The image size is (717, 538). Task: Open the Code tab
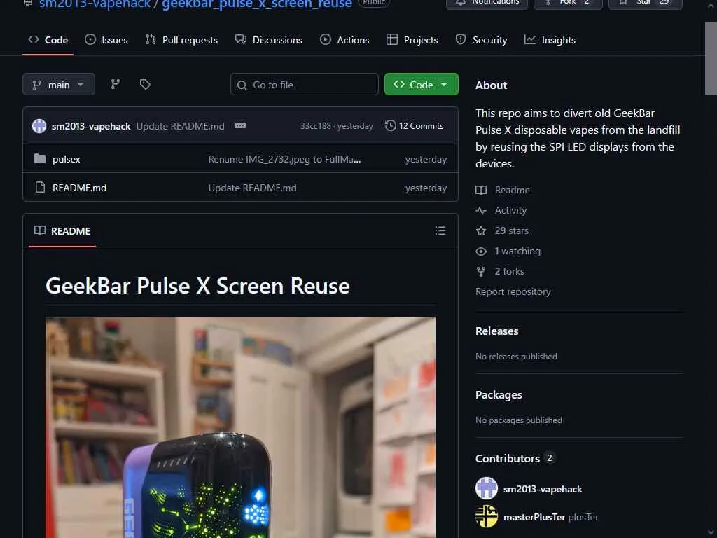point(48,40)
